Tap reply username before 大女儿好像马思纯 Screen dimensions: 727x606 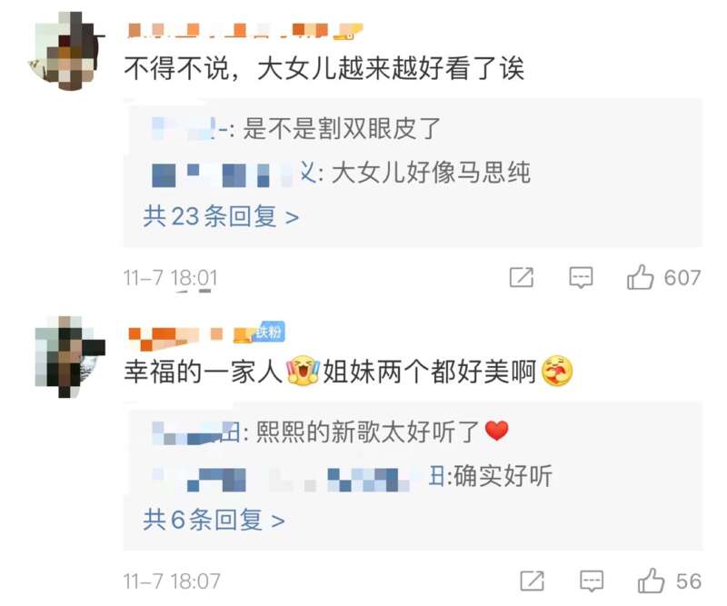click(234, 174)
